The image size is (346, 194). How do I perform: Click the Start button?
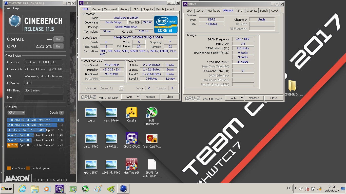pyautogui.click(x=7, y=189)
